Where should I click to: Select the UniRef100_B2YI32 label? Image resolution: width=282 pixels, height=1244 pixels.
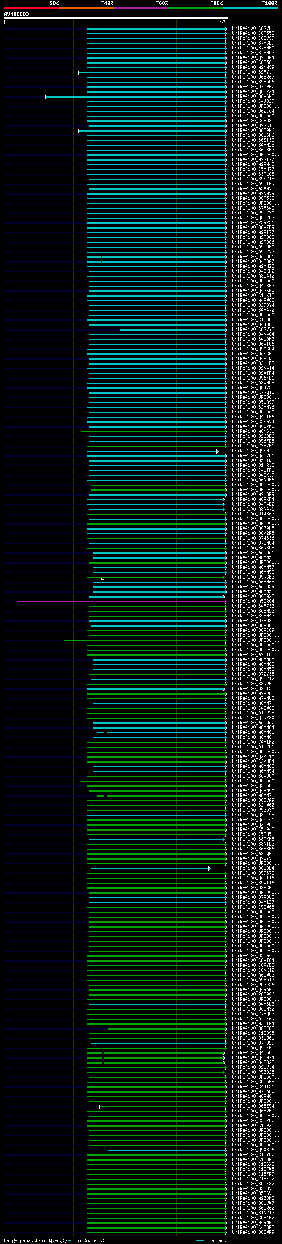click(x=252, y=689)
